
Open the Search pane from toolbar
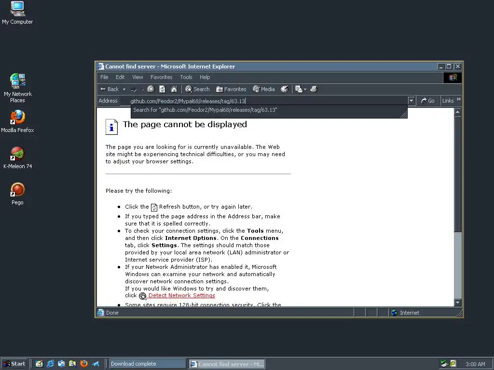[x=197, y=89]
